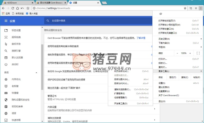Click the fullscreen icon in zoom row
This screenshot has width=204, height=123.
198,53
